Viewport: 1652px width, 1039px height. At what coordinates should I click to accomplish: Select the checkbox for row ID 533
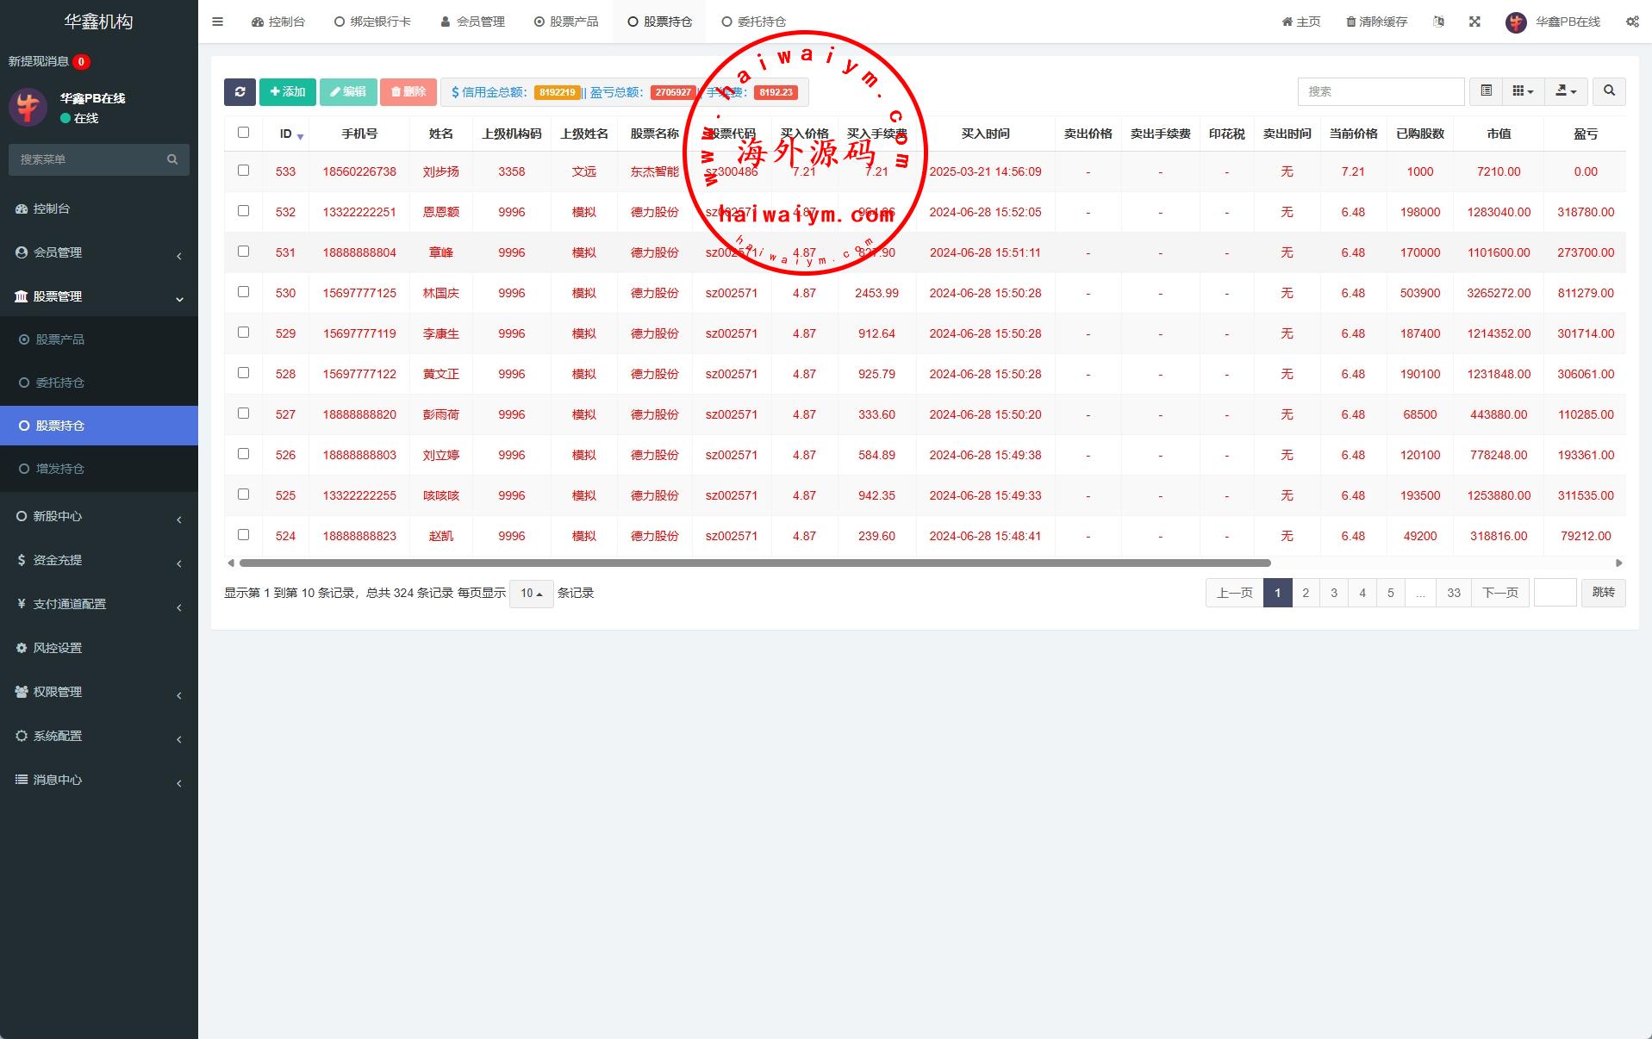(243, 171)
